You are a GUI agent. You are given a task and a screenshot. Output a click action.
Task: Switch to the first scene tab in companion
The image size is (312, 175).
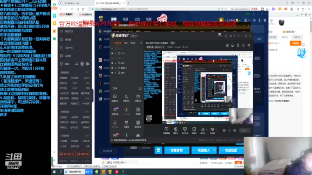coord(118,43)
